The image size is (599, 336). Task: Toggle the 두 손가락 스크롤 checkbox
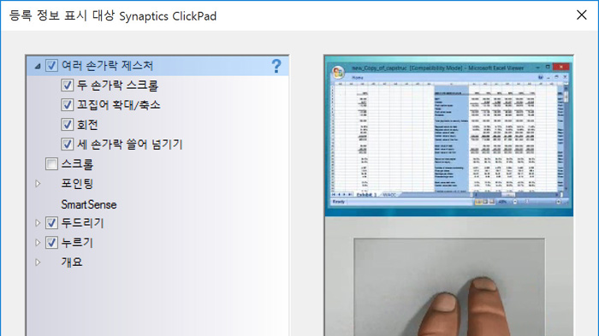pos(68,85)
